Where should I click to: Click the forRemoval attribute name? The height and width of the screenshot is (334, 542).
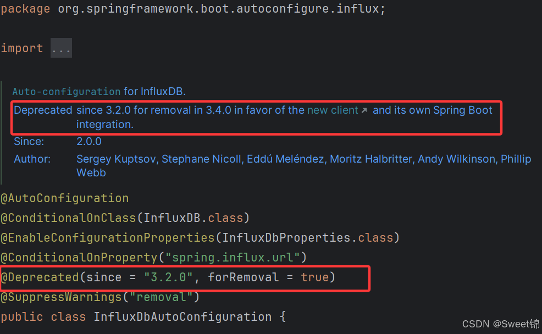244,277
